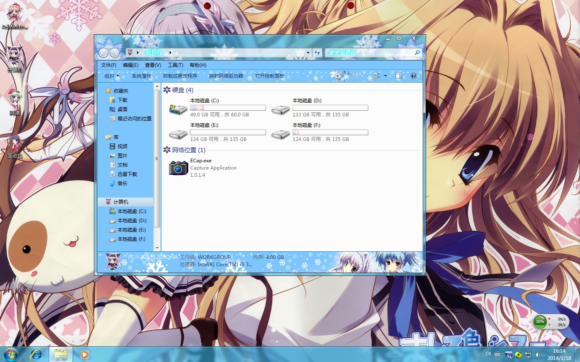Open the help question mark icon

point(413,76)
